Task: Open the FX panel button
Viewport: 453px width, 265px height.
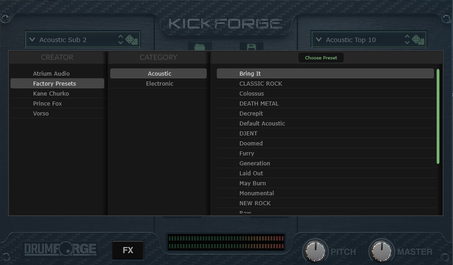Action: (128, 250)
